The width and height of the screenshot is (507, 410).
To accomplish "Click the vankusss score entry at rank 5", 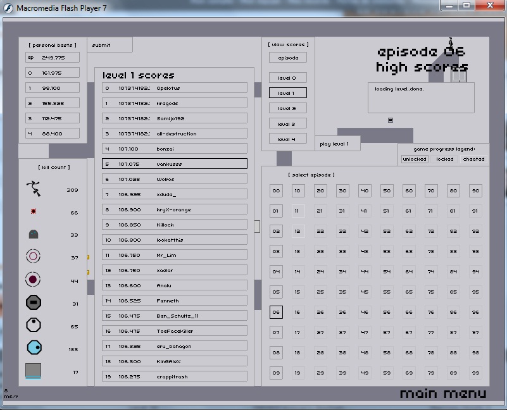I will pyautogui.click(x=175, y=164).
